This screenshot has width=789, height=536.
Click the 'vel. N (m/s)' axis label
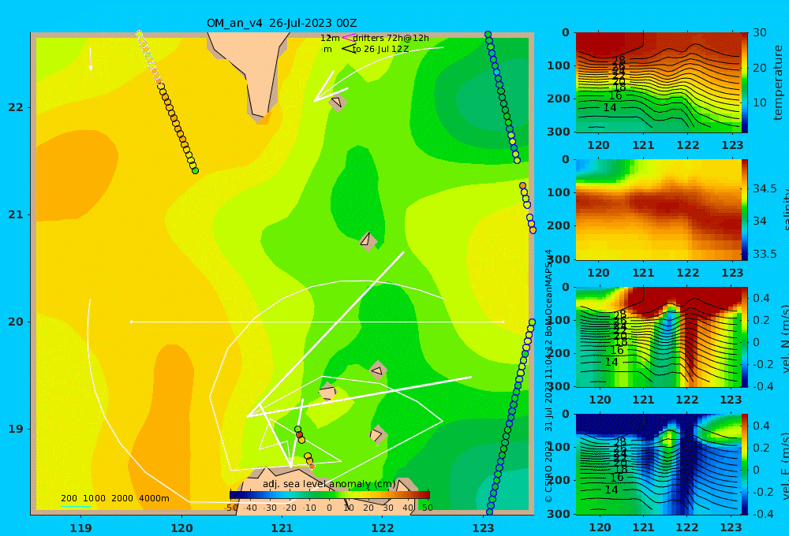[x=784, y=338]
